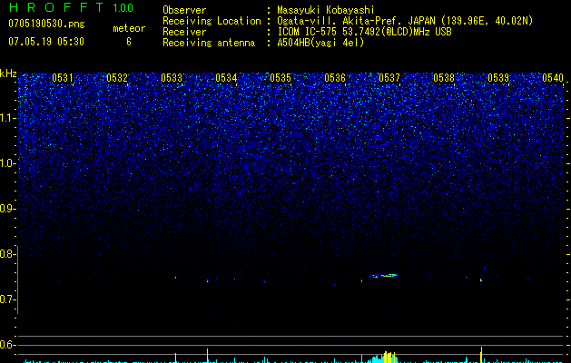Click the meteor count label
The image size is (571, 363).
pos(129,28)
